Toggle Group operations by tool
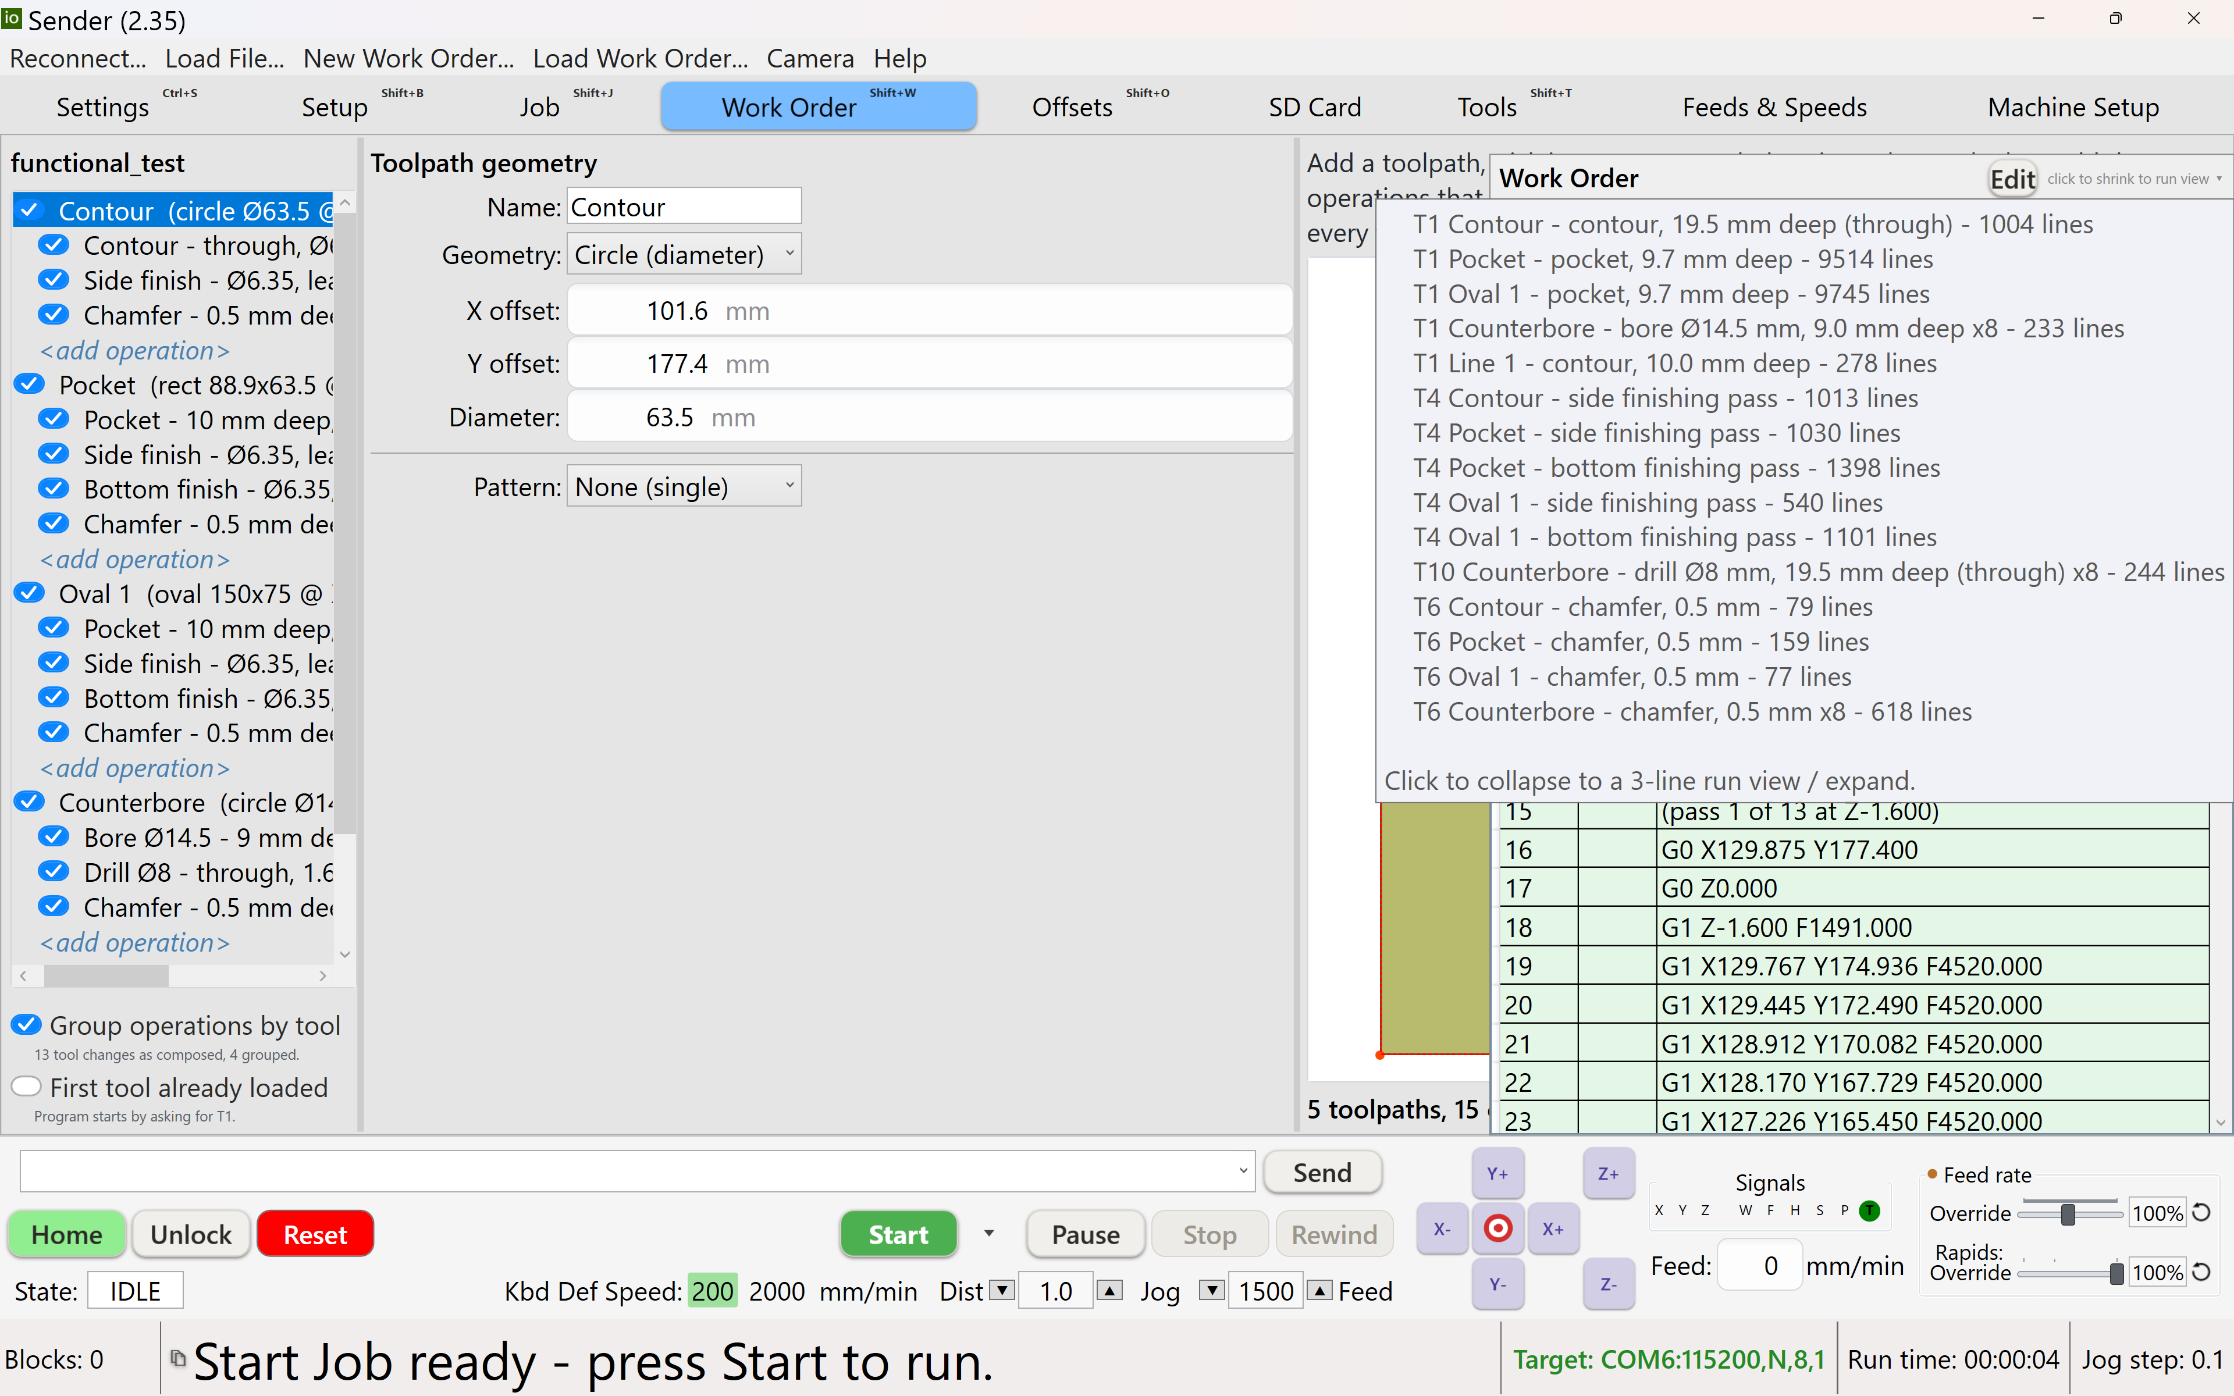 27,1025
